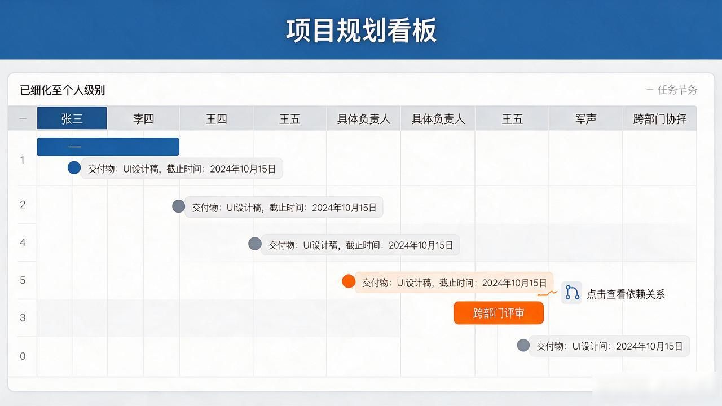Click row number 5

(23, 280)
